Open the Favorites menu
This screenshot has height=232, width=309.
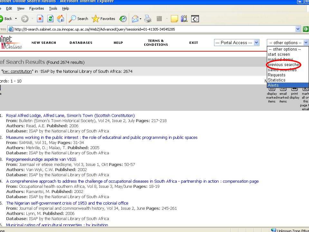[x=36, y=8]
